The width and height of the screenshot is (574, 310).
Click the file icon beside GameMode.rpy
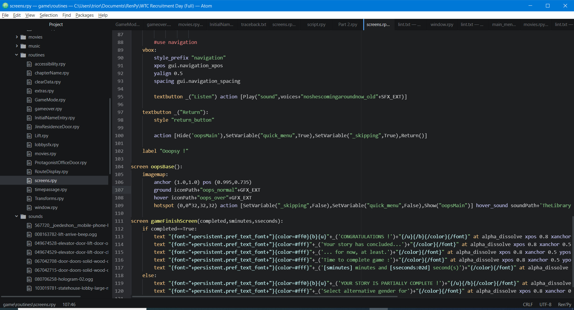[x=29, y=100]
